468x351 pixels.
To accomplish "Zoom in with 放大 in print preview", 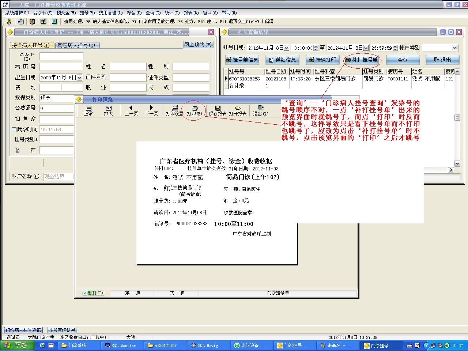I will click(x=109, y=110).
